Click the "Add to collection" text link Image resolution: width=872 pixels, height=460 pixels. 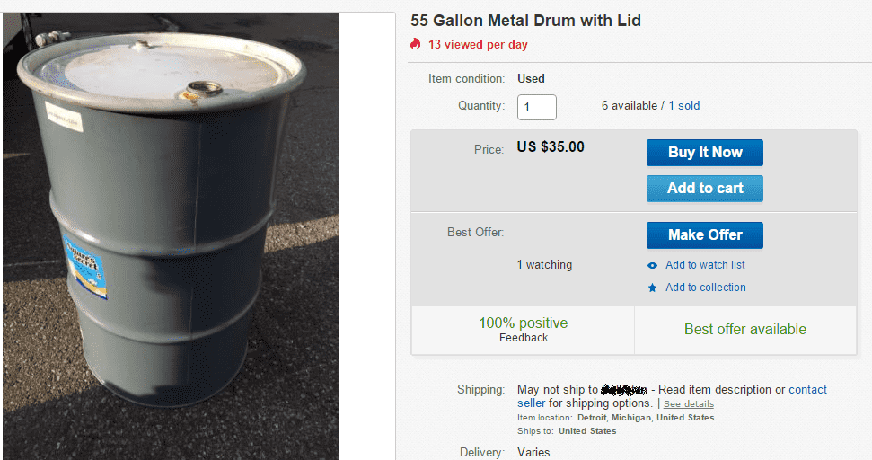705,287
